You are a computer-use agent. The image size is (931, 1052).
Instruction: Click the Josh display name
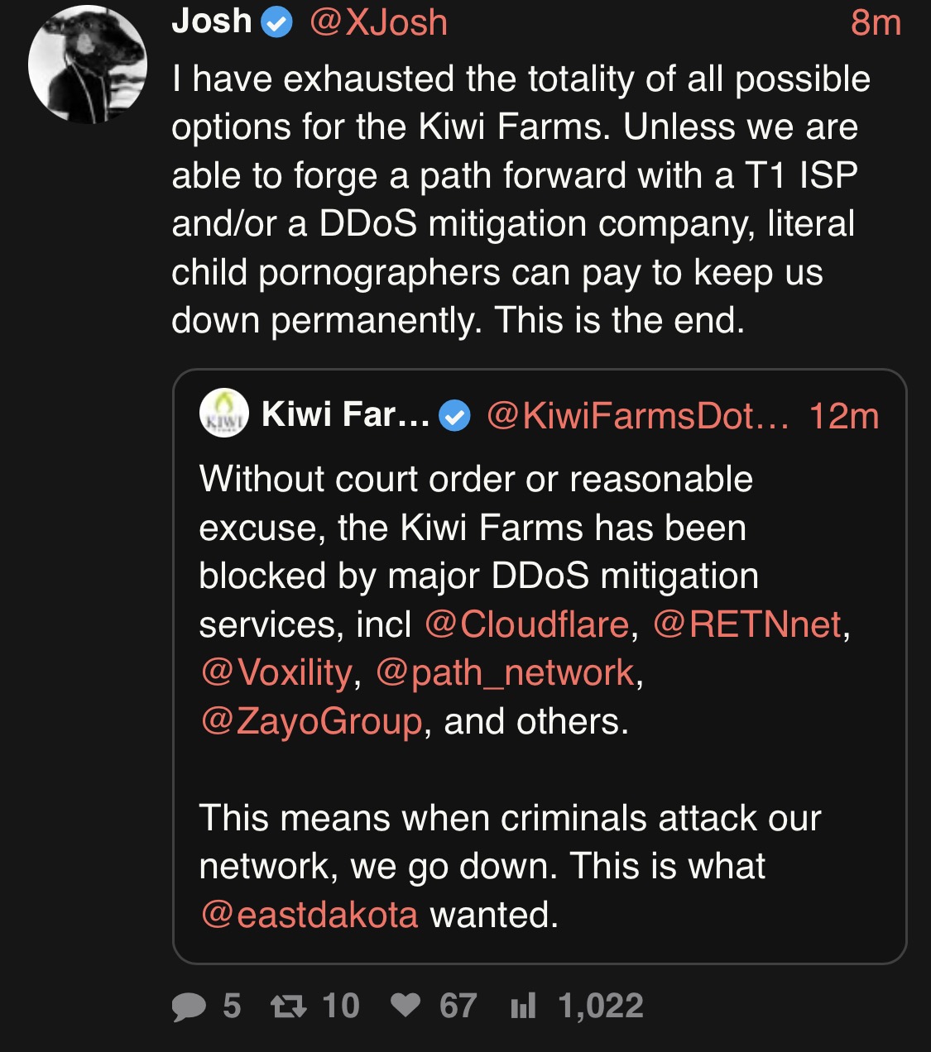pos(212,22)
